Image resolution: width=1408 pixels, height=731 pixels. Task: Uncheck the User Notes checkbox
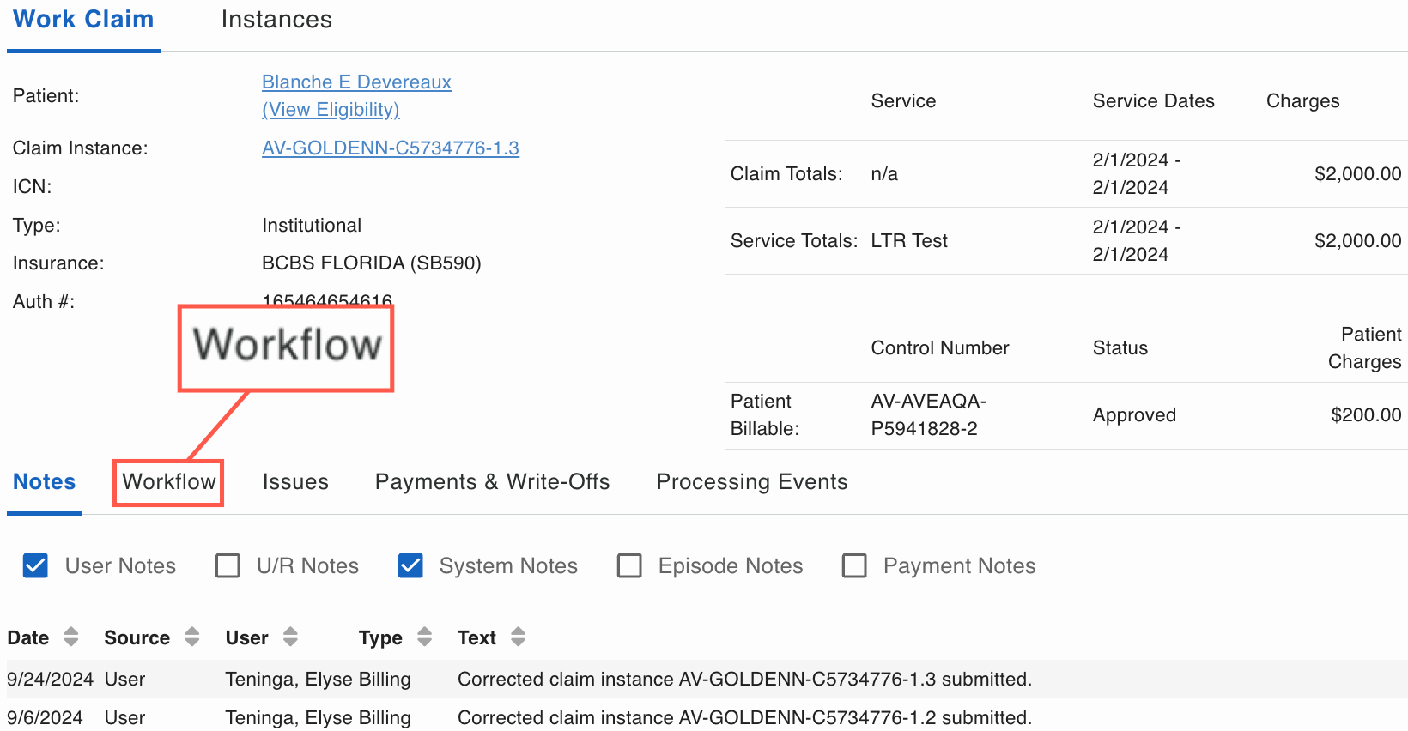click(35, 566)
